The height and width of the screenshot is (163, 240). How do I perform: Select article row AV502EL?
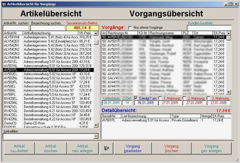point(48,74)
